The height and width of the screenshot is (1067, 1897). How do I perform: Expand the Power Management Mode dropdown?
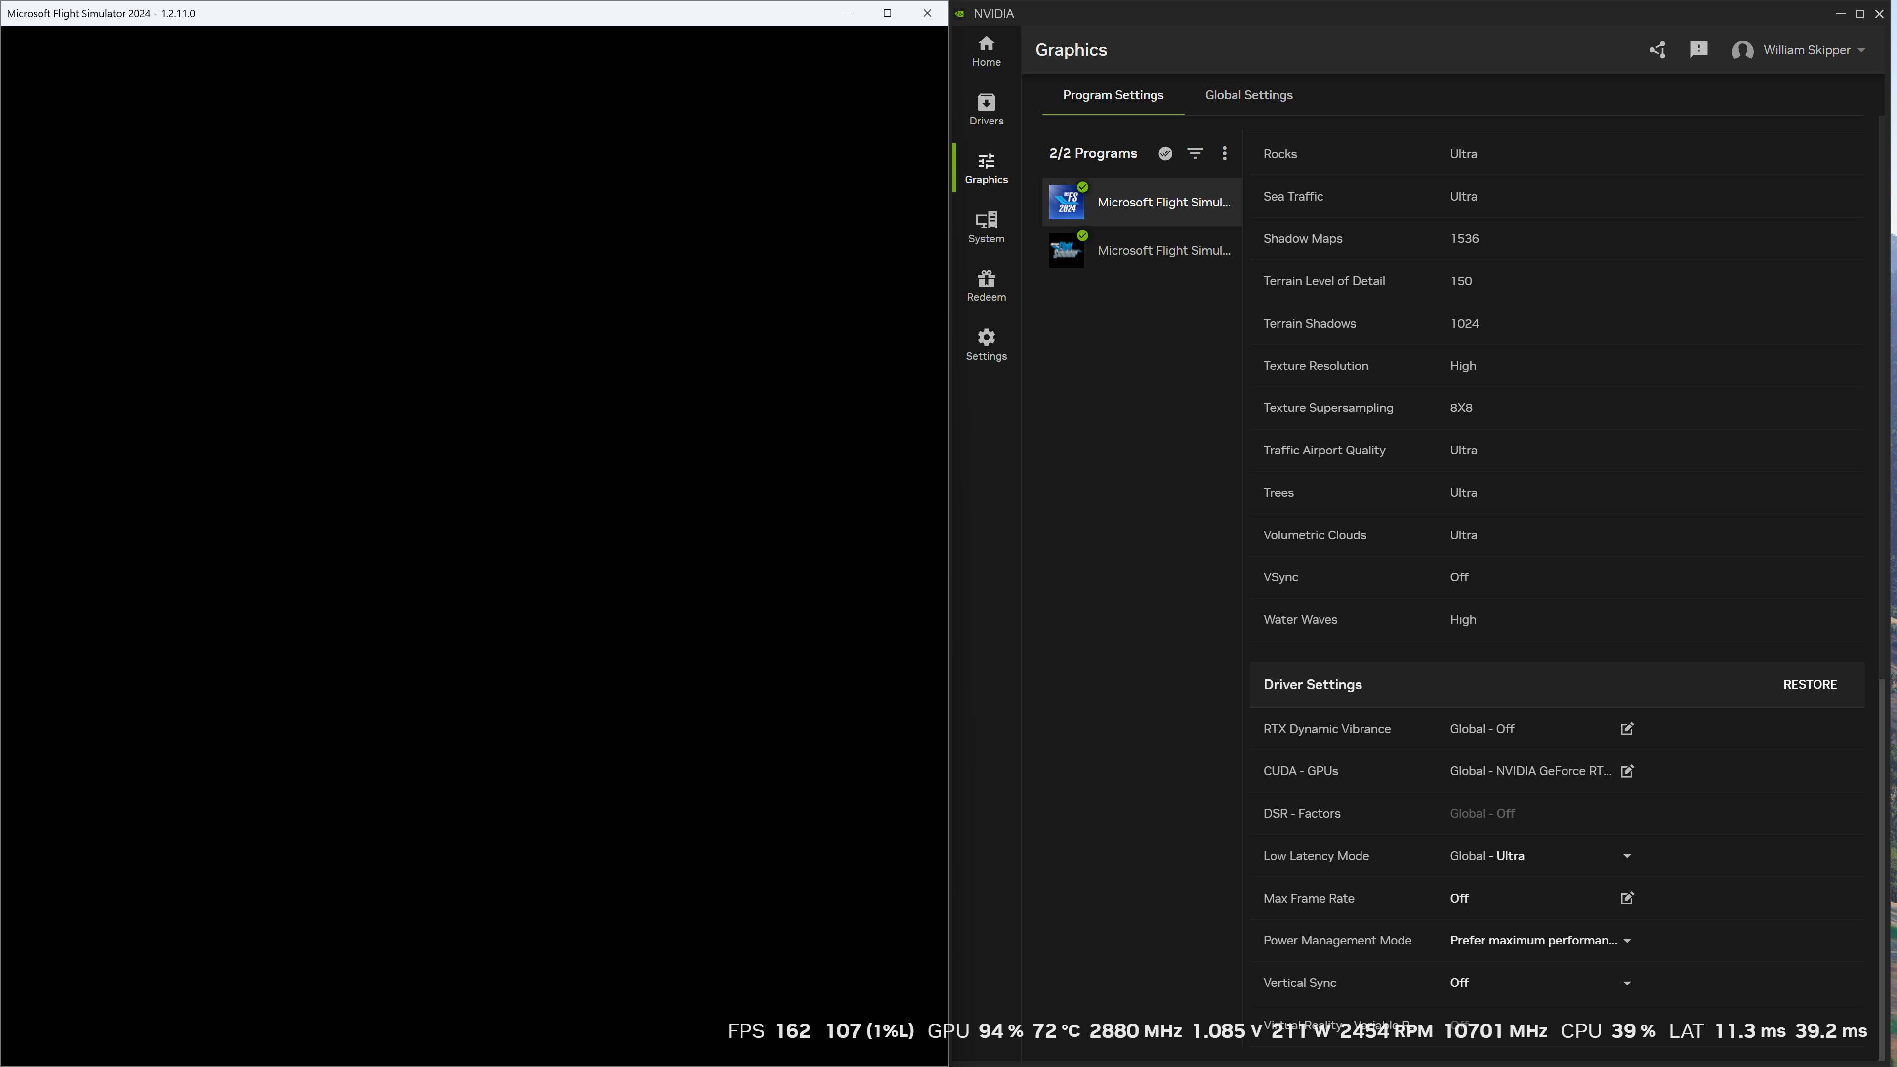1627,941
